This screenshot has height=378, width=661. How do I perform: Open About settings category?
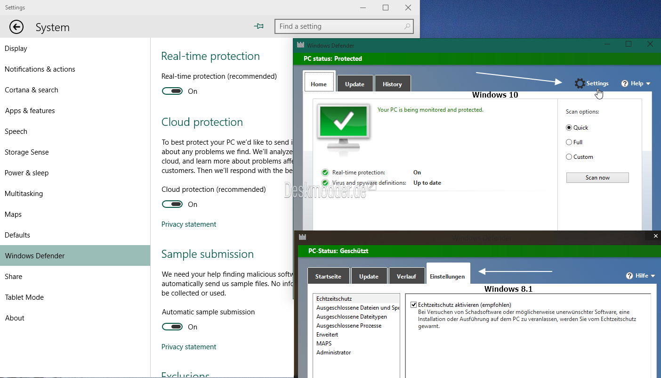point(75,318)
